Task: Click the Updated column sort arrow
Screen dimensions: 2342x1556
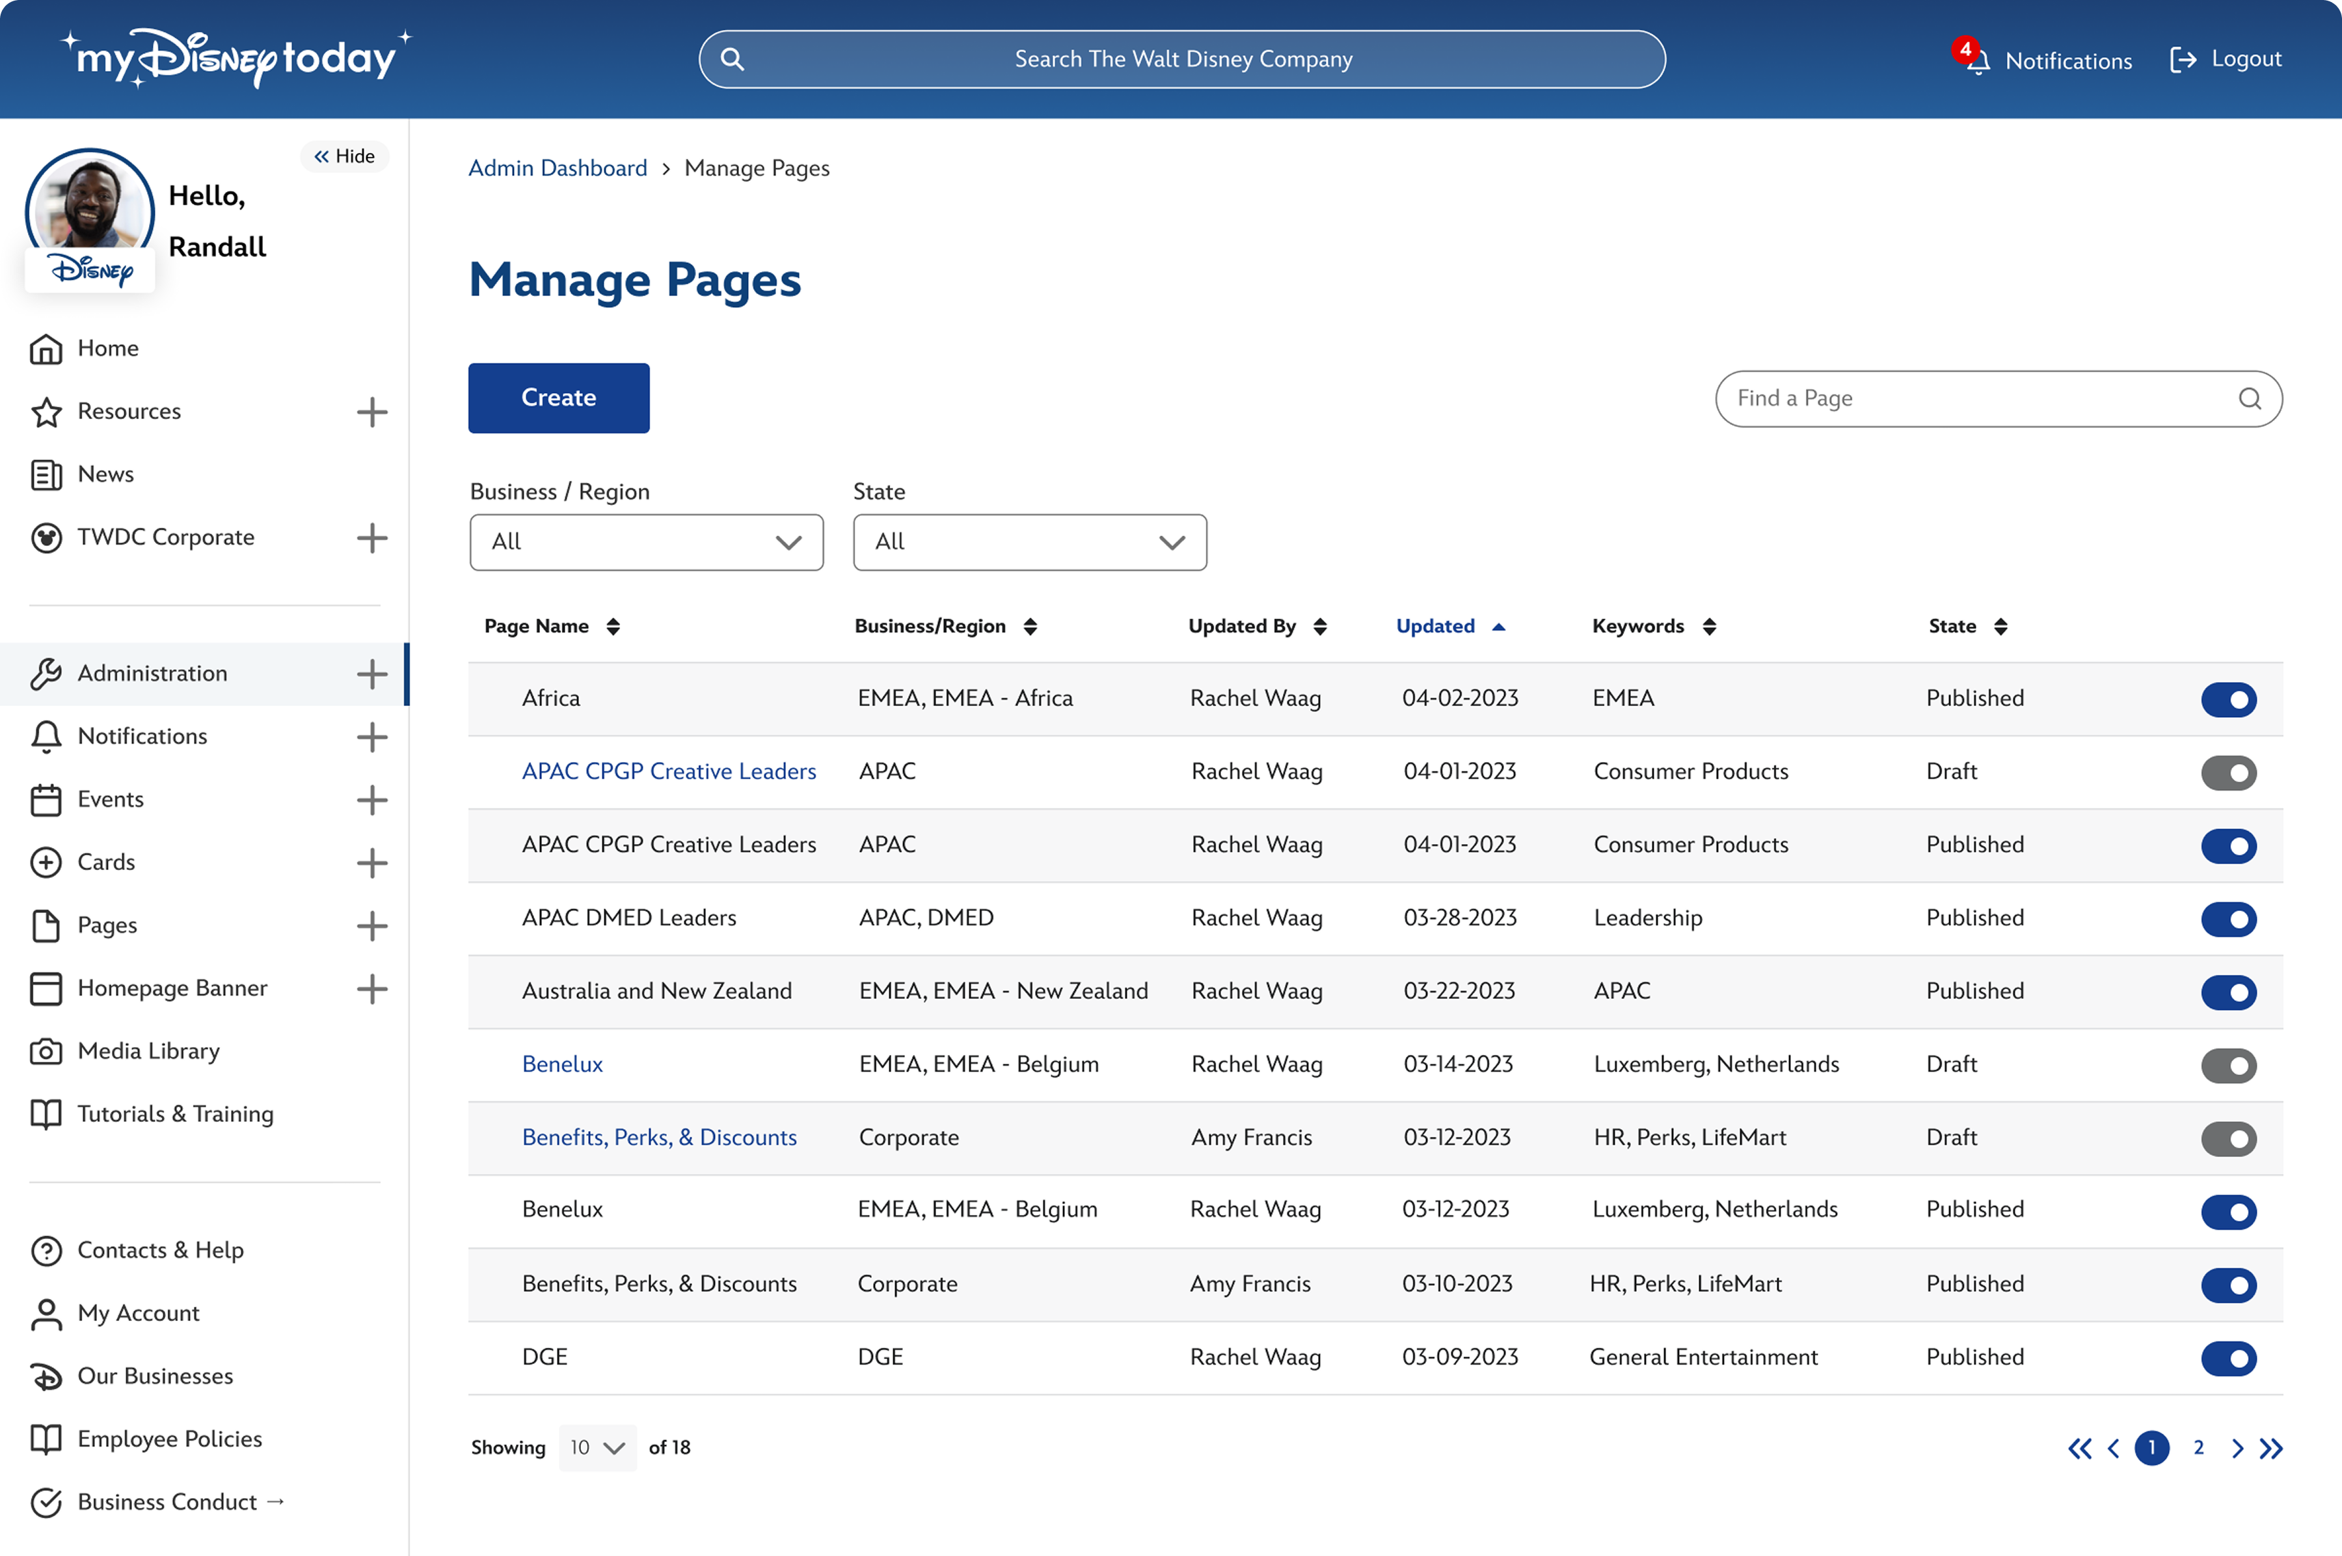Action: [1498, 626]
